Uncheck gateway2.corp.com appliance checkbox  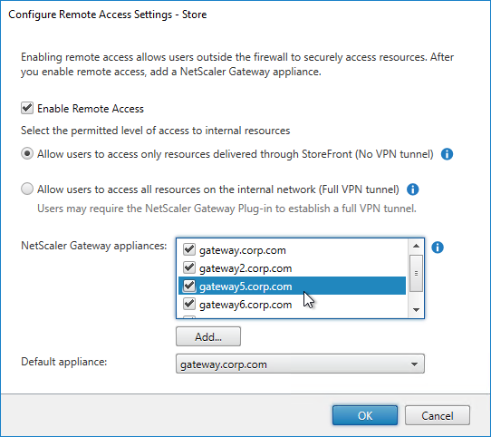[189, 267]
